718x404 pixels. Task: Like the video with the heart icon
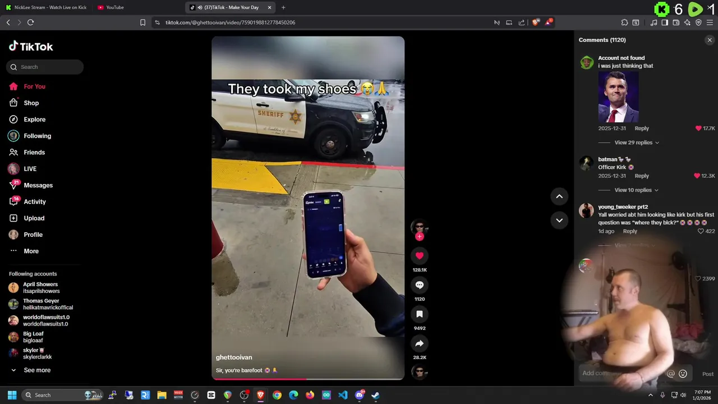click(x=419, y=256)
